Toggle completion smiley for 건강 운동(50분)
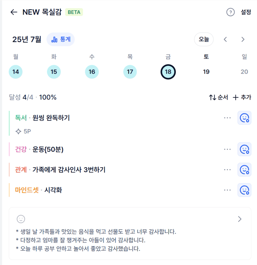Viewport: 257px width, 265px height. [244, 149]
